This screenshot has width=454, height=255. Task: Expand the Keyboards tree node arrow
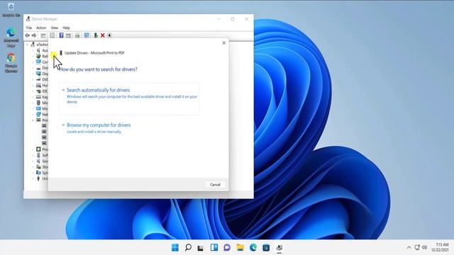(x=33, y=97)
